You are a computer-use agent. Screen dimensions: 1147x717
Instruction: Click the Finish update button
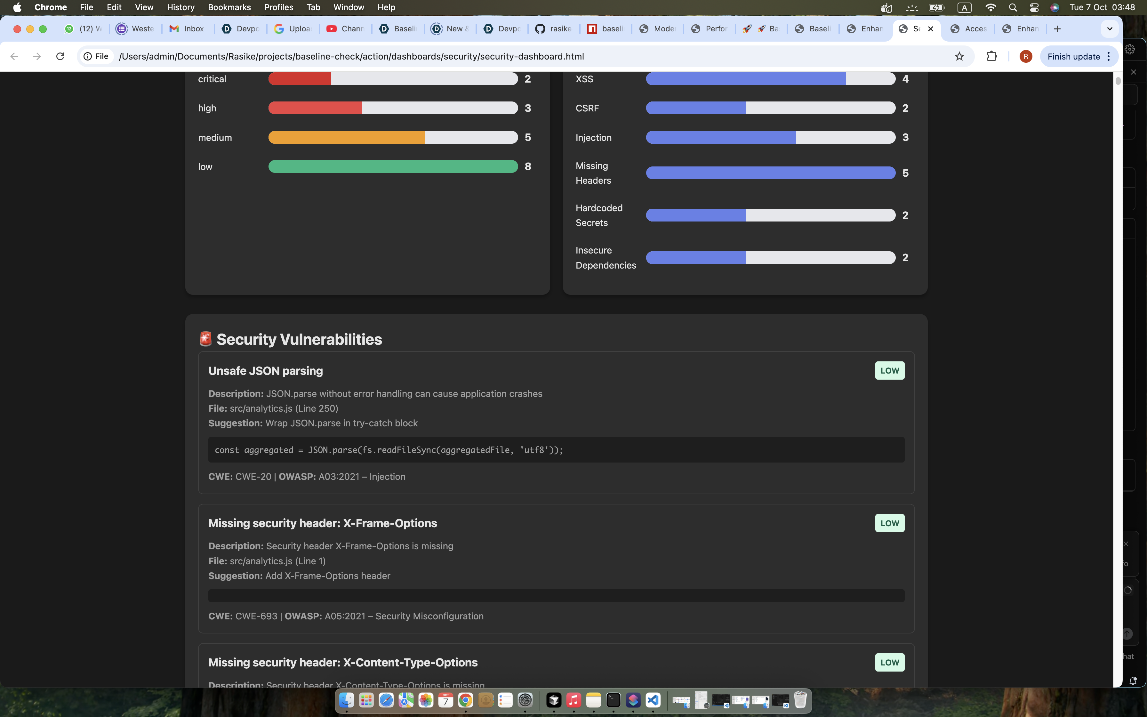1073,56
